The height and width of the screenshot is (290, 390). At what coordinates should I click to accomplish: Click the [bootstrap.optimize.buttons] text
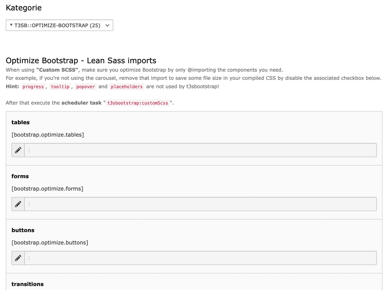pos(50,243)
